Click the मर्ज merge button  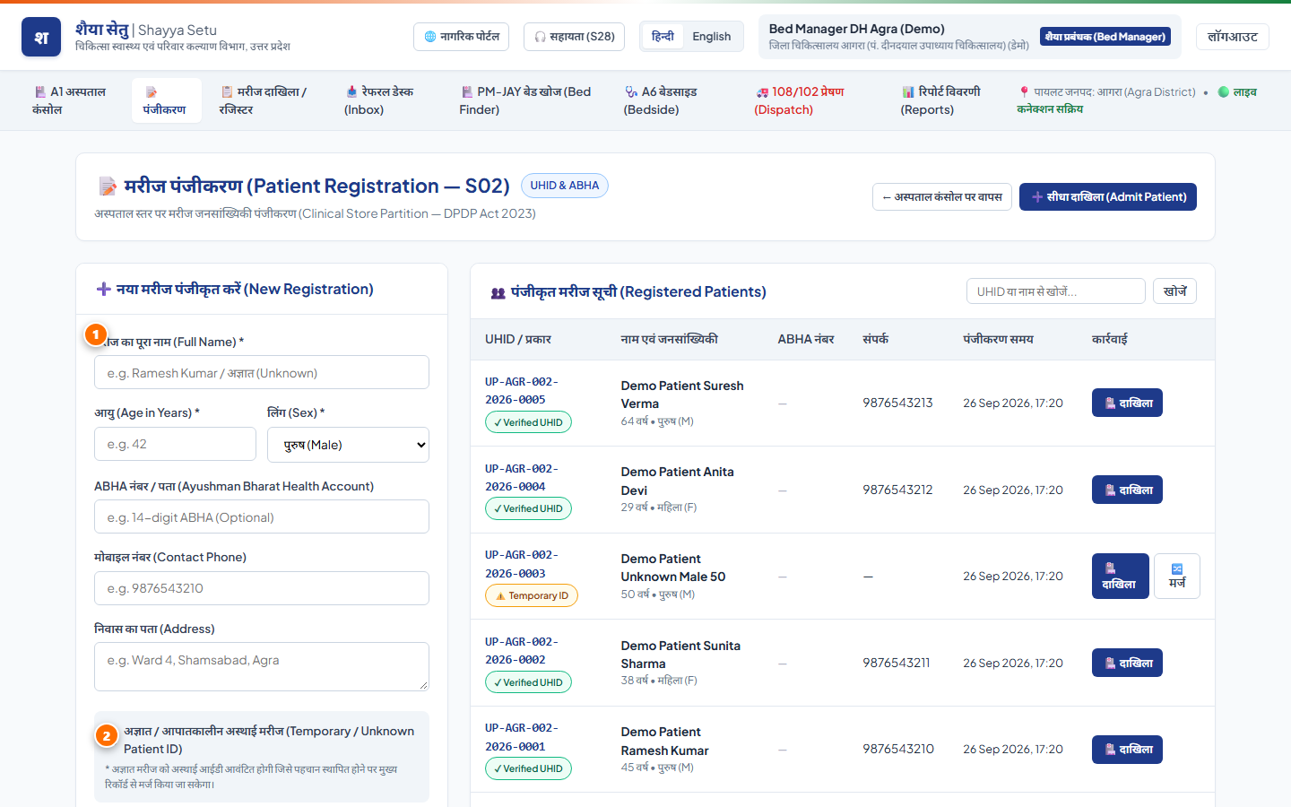pos(1177,576)
